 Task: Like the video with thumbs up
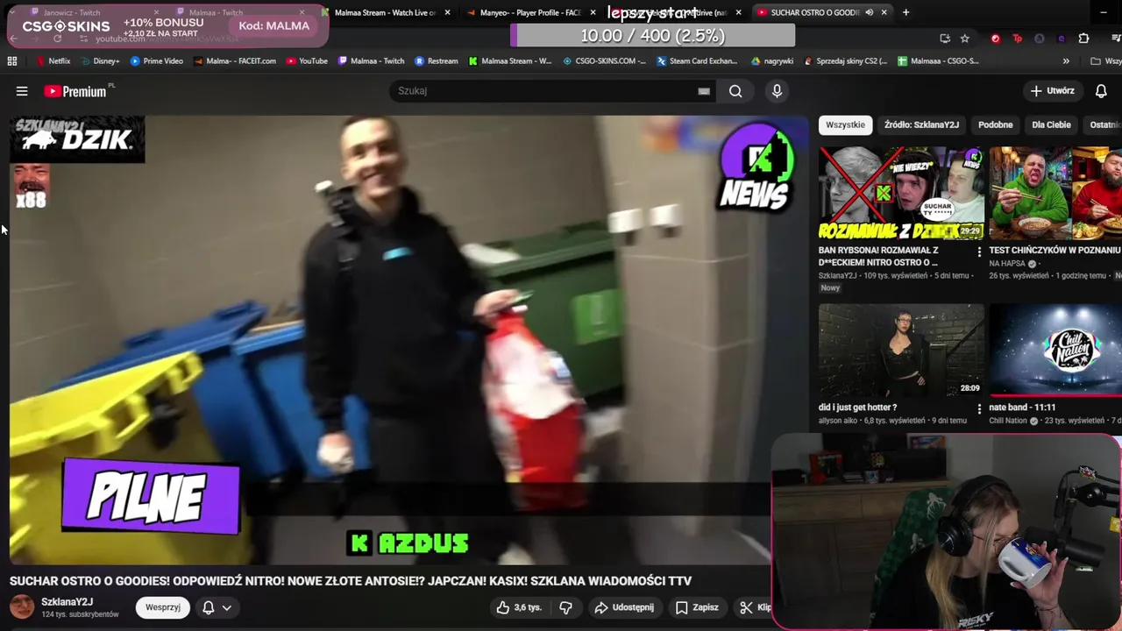pyautogui.click(x=519, y=607)
